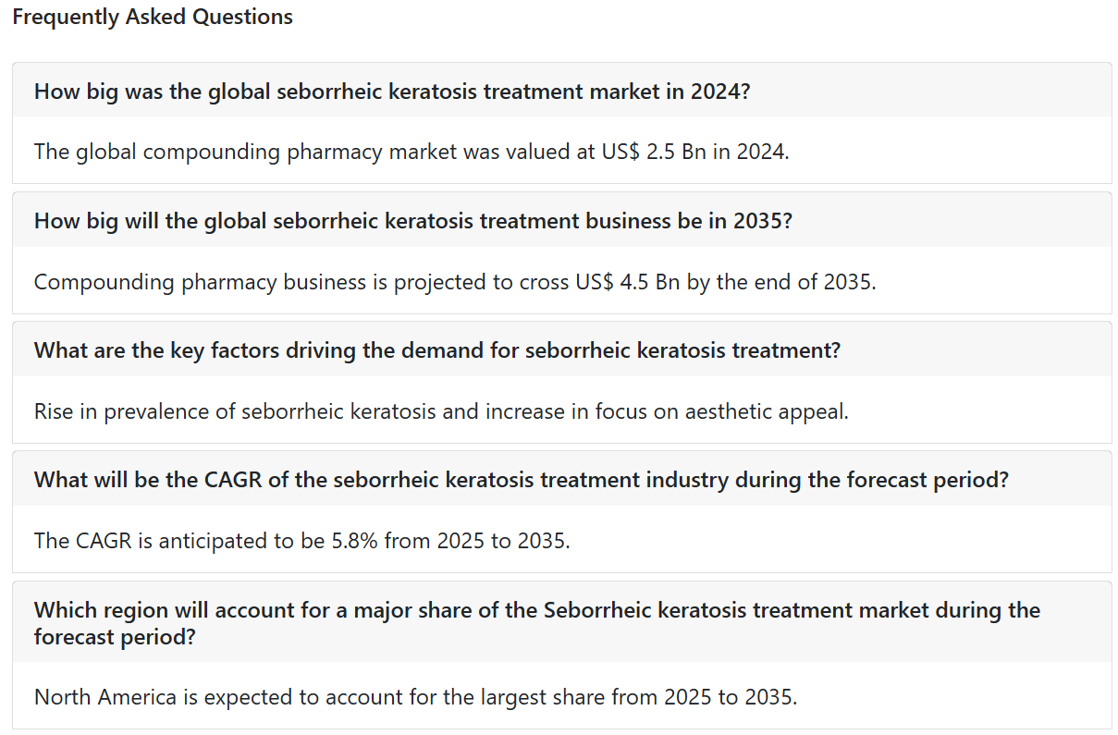Click the US$ 2.5 Bn value
Image resolution: width=1118 pixels, height=735 pixels.
(x=645, y=152)
